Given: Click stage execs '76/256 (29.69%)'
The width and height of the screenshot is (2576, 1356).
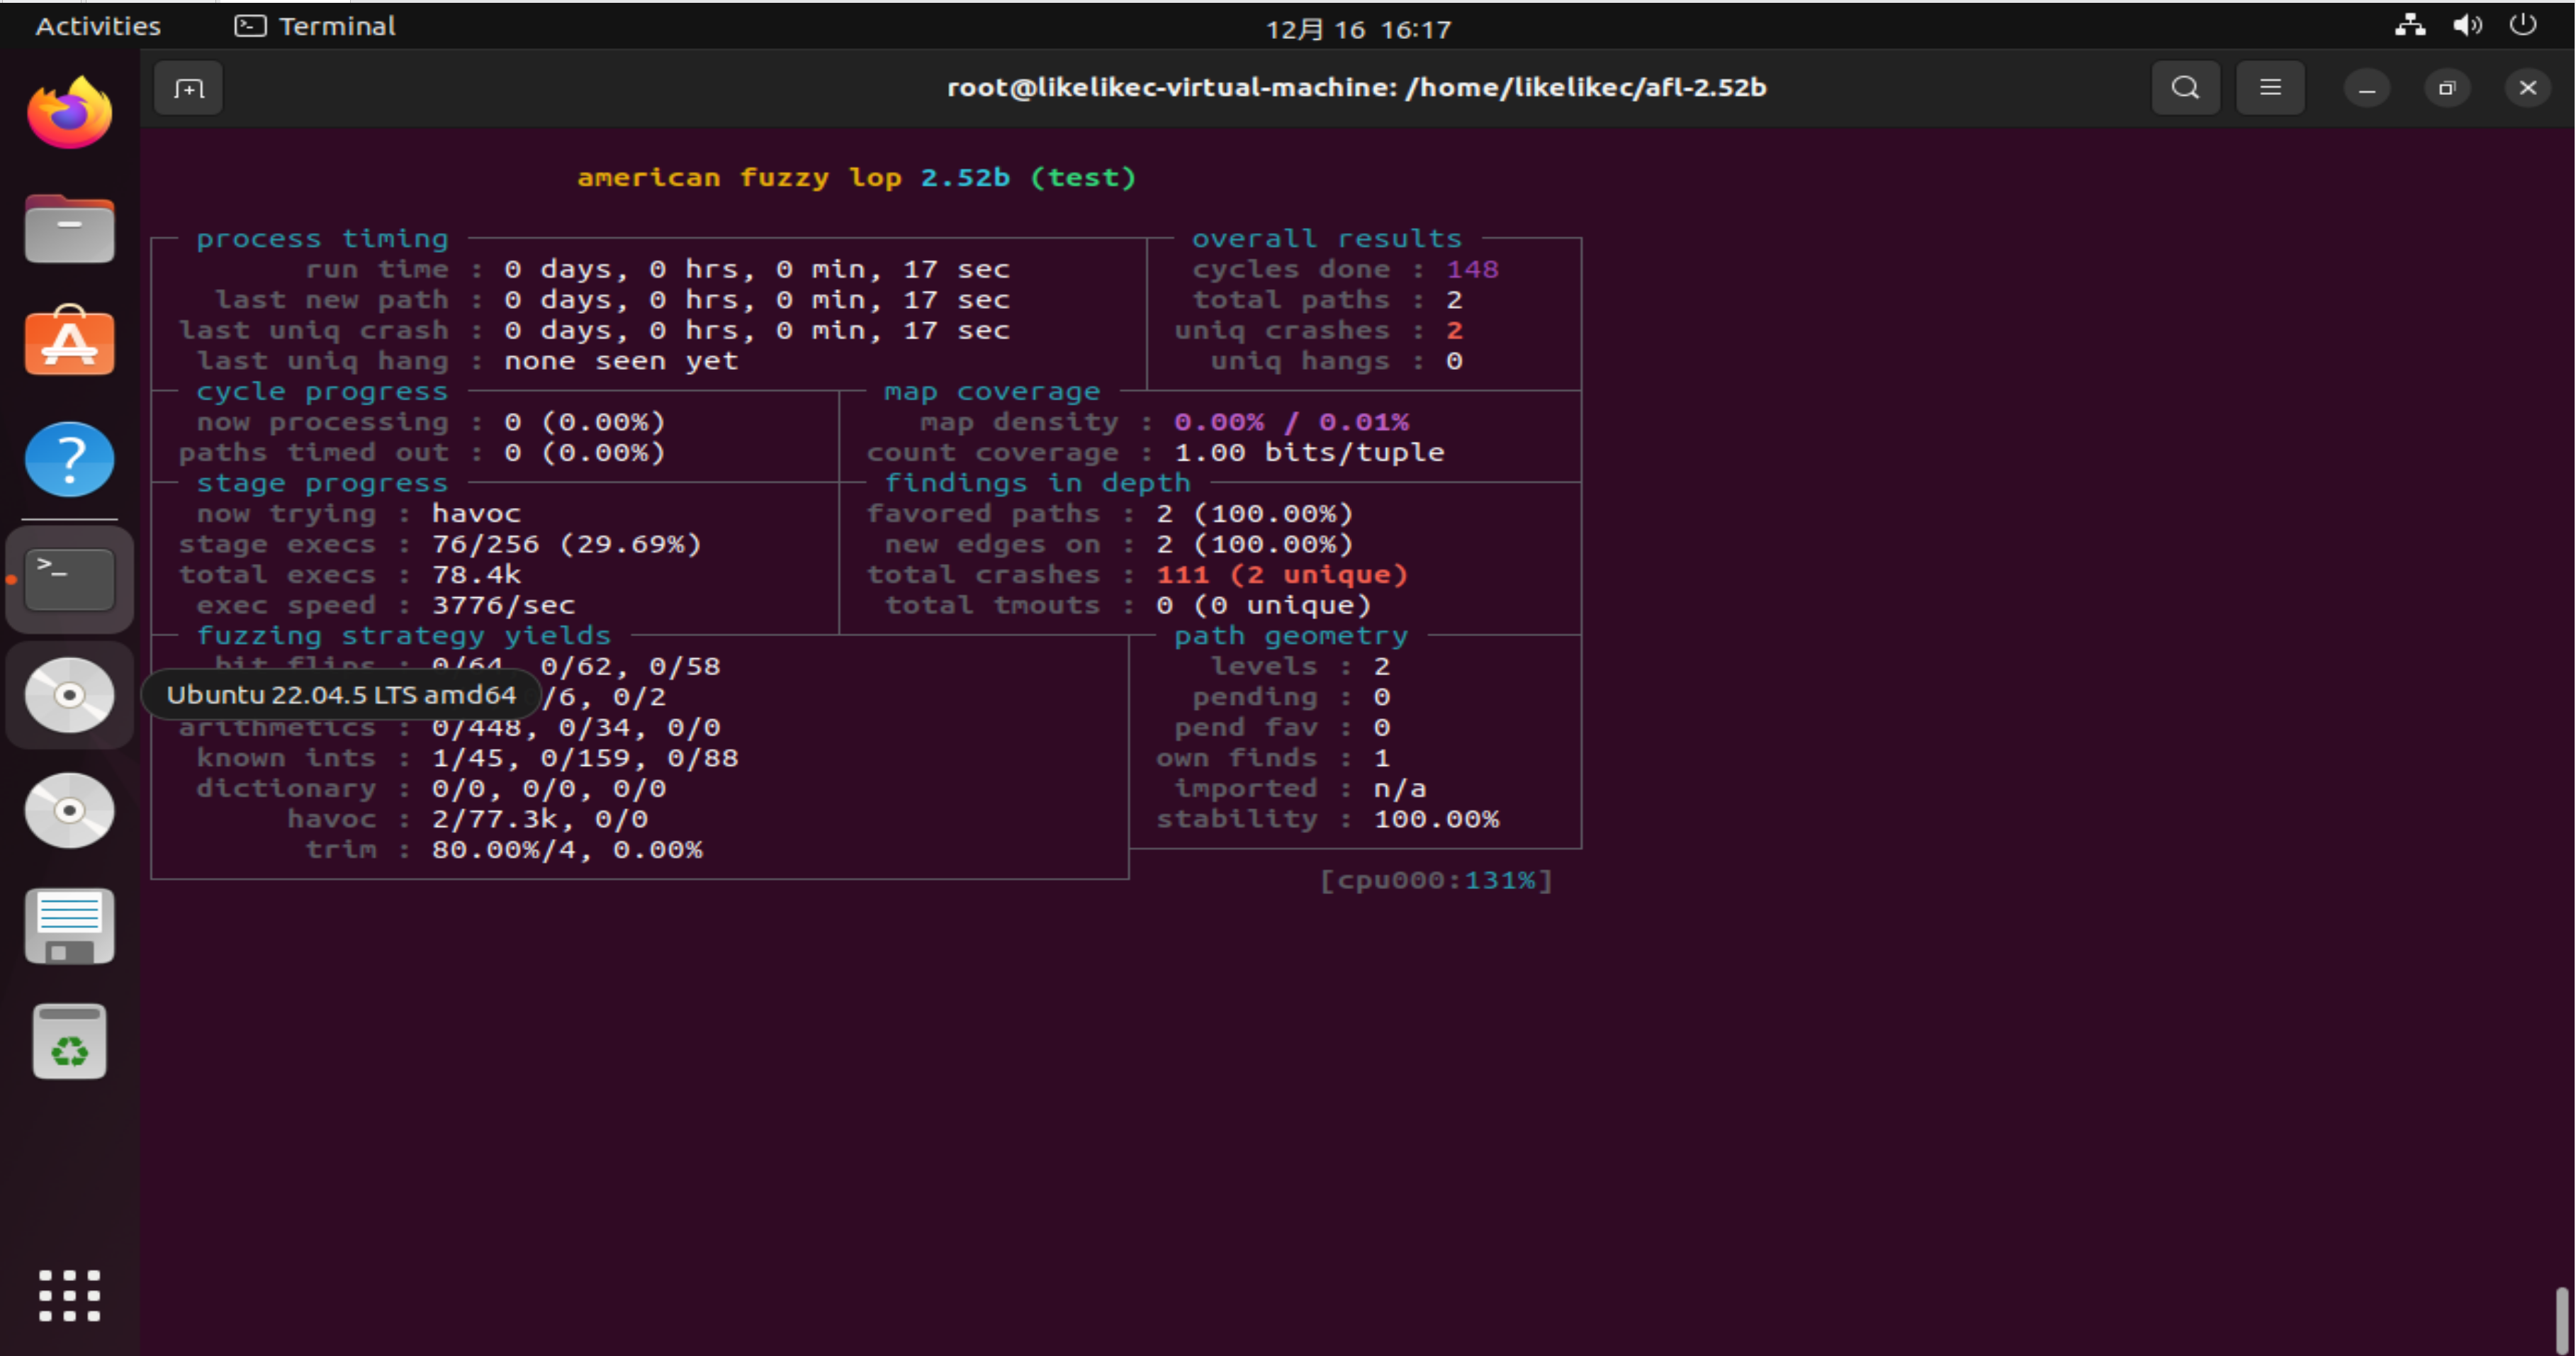Looking at the screenshot, I should [x=566, y=544].
